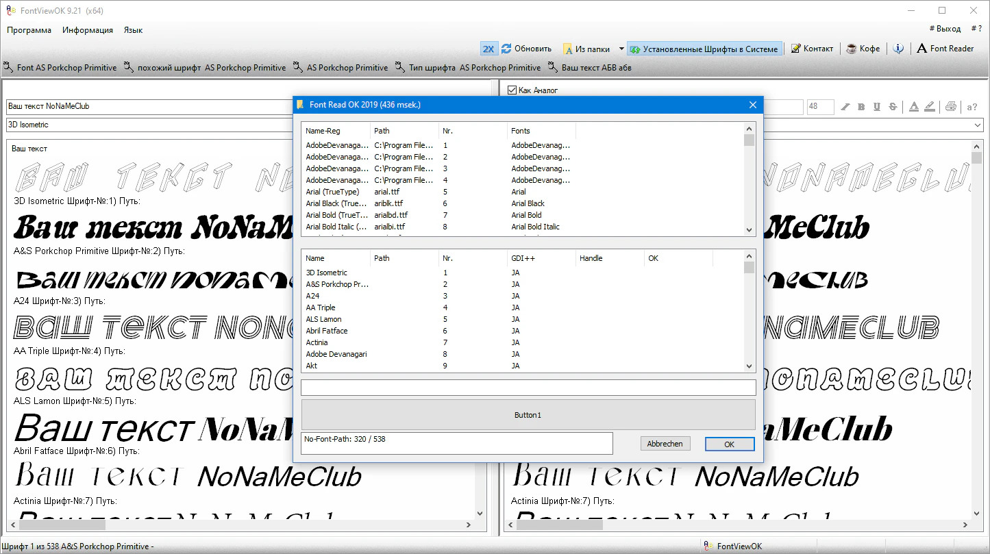990x554 pixels.
Task: Open the Язык menu
Action: pyautogui.click(x=133, y=30)
